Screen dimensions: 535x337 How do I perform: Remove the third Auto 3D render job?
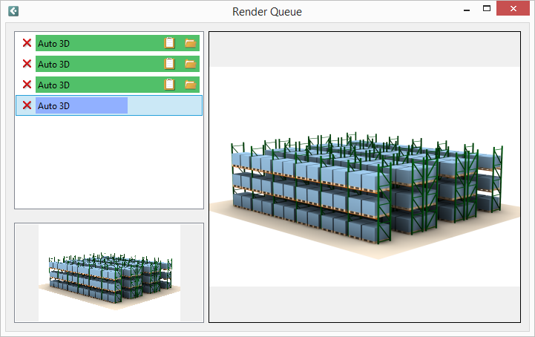[27, 85]
